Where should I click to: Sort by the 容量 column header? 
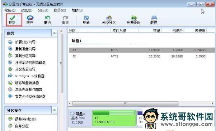pyautogui.click(x=150, y=30)
